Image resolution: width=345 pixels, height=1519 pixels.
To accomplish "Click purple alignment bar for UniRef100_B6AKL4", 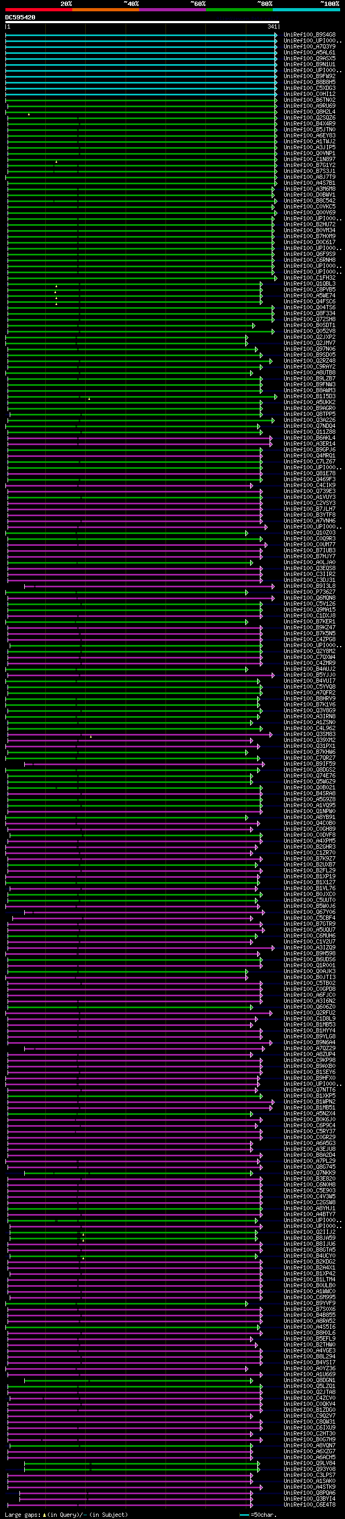I will (x=140, y=438).
